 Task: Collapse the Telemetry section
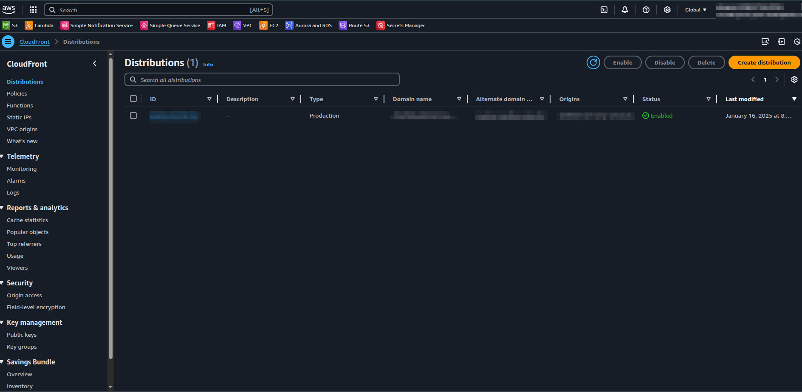pyautogui.click(x=3, y=156)
